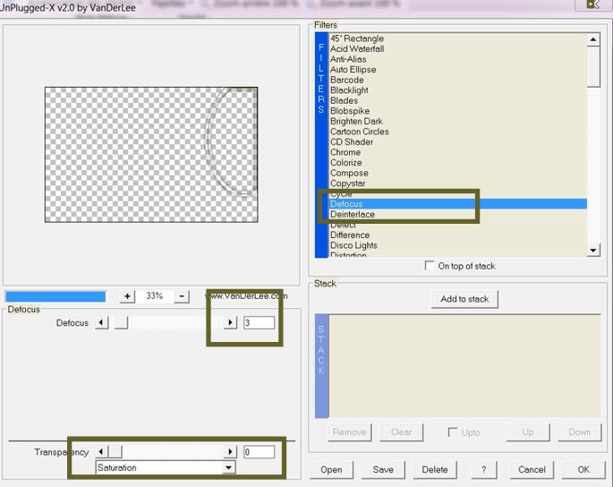Decrease Transparency with left arrow

pyautogui.click(x=101, y=452)
